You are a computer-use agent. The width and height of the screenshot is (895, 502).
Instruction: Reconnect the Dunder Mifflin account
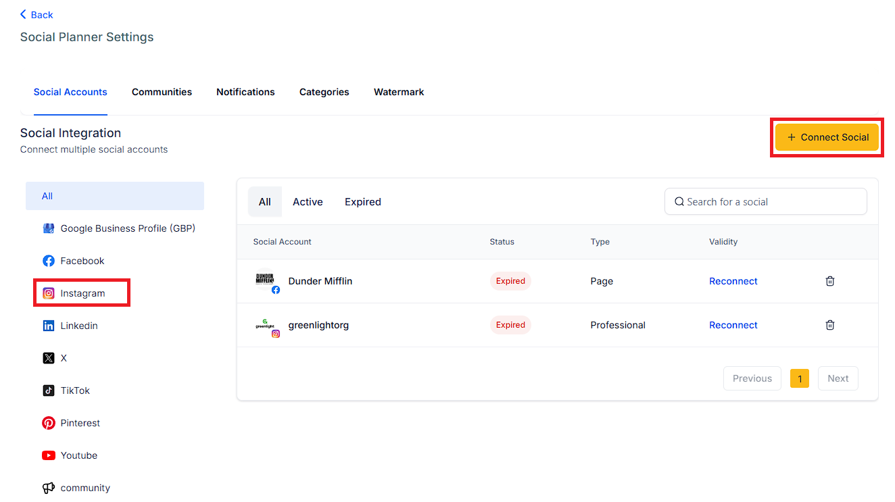(x=733, y=281)
